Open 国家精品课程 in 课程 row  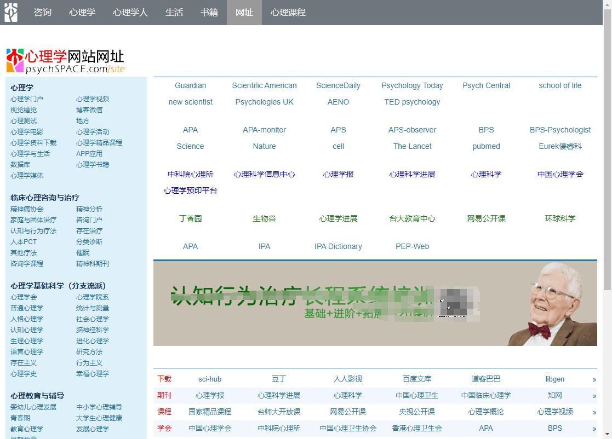(210, 412)
